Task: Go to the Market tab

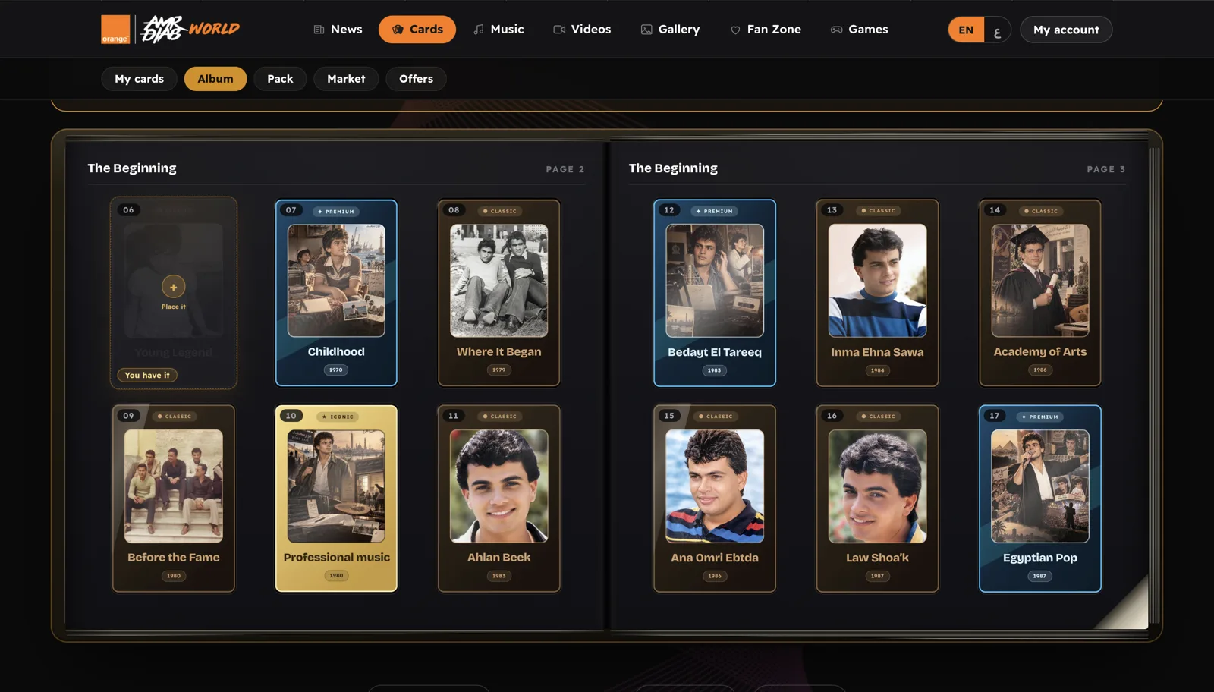Action: (346, 79)
